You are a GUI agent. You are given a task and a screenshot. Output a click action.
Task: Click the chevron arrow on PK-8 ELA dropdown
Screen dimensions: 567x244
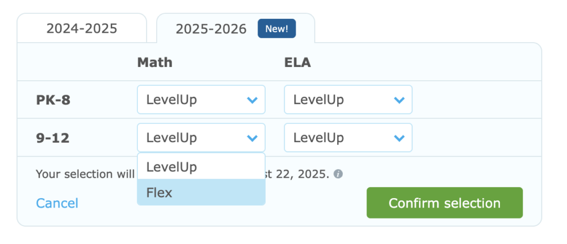(399, 100)
